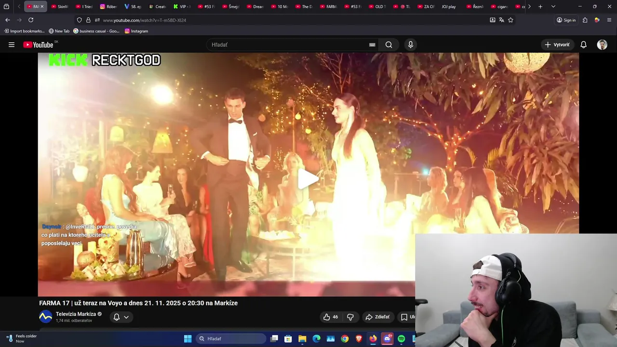List all tabs dropdown chevron
Image resolution: width=617 pixels, height=347 pixels.
click(553, 7)
